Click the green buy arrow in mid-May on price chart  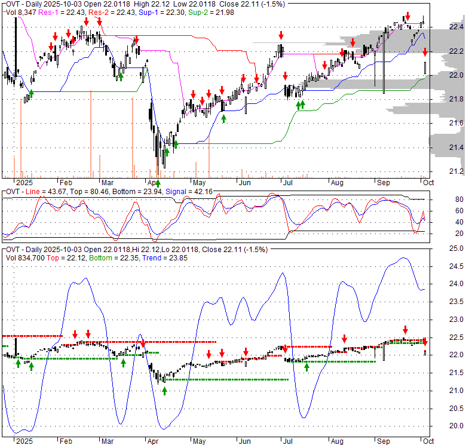224,118
